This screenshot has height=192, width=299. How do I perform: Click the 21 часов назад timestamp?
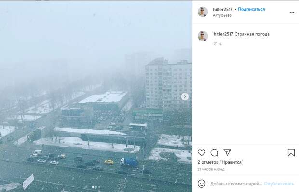pos(211,169)
